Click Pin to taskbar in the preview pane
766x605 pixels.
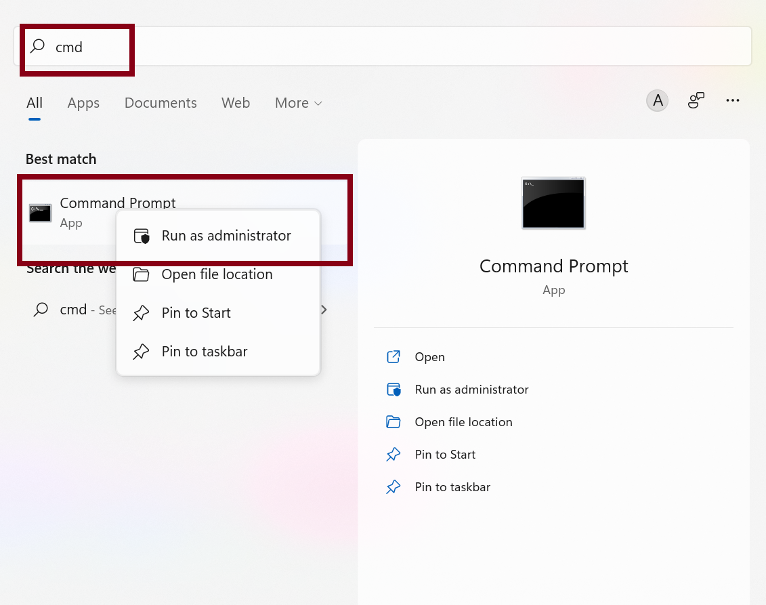(452, 487)
